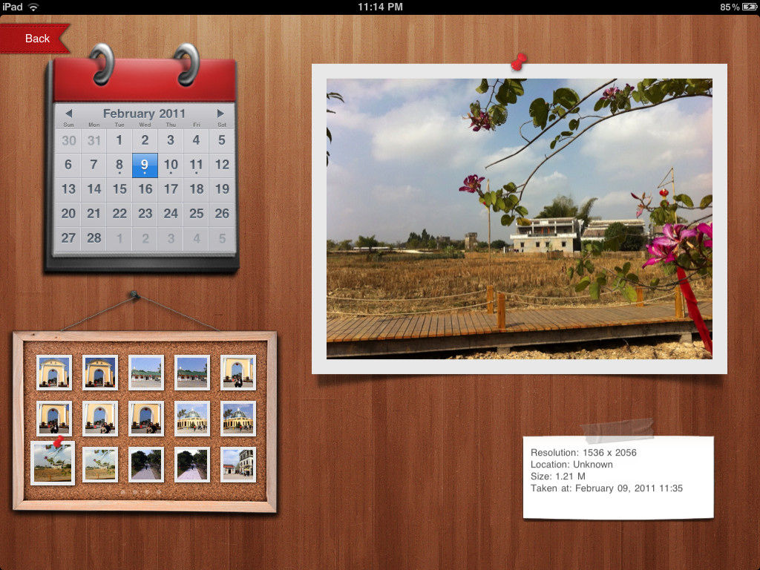Pick date 19 on the calendar
The height and width of the screenshot is (570, 760).
(222, 189)
